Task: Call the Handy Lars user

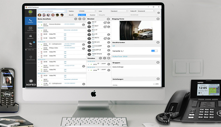Action: click(108, 43)
